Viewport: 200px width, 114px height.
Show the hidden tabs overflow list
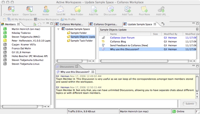[x=163, y=24]
